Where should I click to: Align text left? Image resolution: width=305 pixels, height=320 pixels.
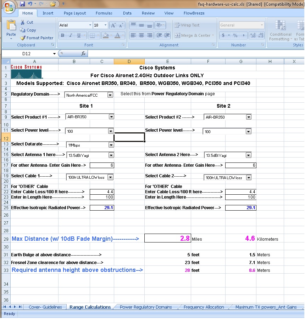(x=133, y=35)
